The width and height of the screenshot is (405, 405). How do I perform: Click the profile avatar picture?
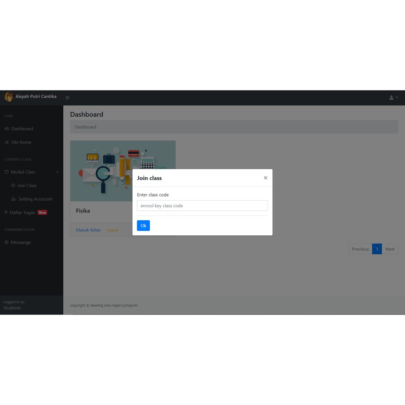9,97
